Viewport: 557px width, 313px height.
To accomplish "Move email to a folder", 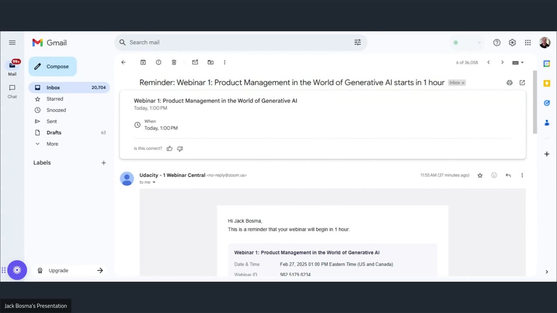I will tap(211, 62).
